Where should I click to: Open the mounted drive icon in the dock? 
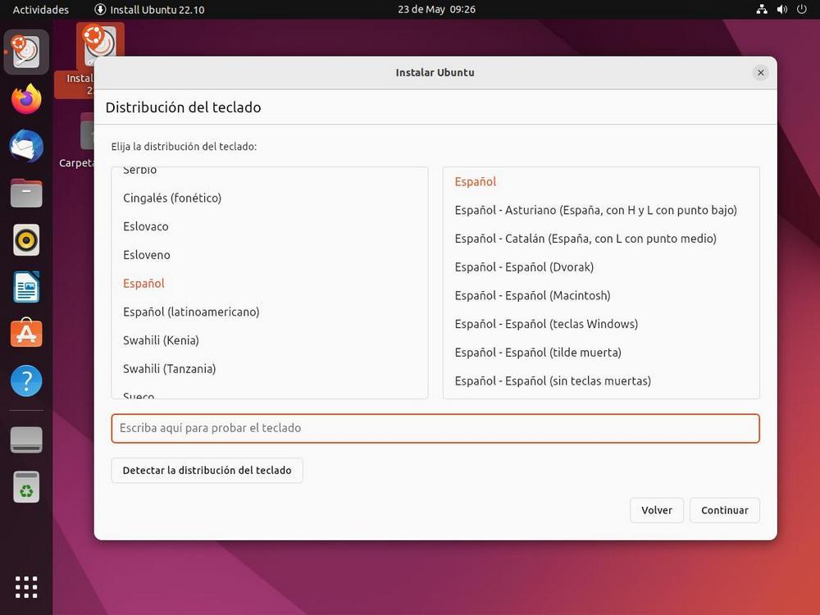coord(26,440)
